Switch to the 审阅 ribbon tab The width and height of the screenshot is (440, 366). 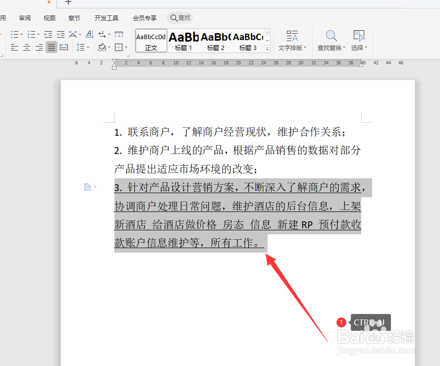coord(24,18)
